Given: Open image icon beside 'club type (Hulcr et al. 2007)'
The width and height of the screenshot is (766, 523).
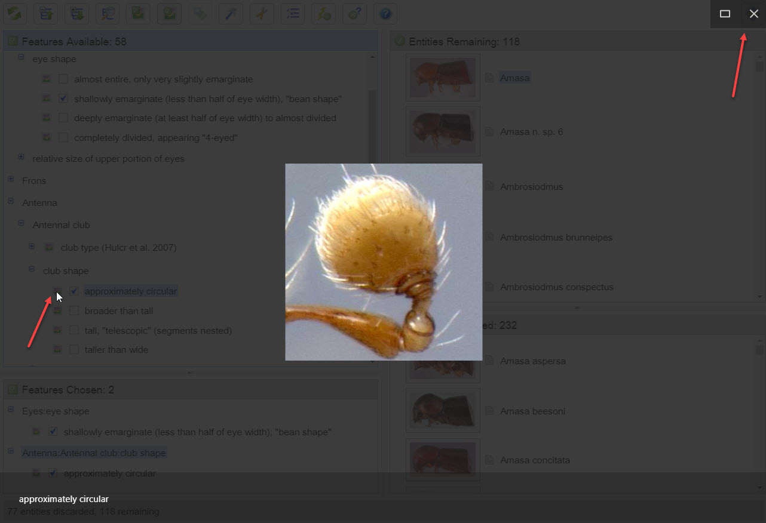Looking at the screenshot, I should (x=50, y=247).
